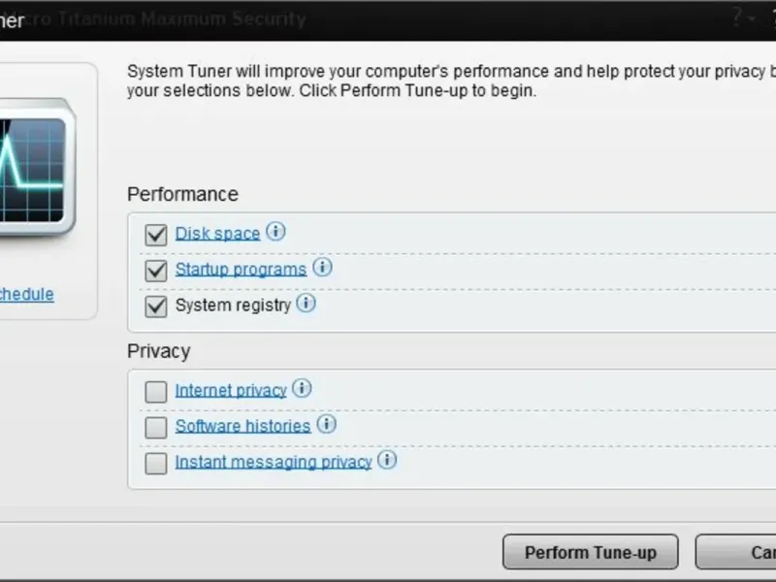This screenshot has height=582, width=776.
Task: Uncheck the Disk space checkbox
Action: [x=156, y=235]
